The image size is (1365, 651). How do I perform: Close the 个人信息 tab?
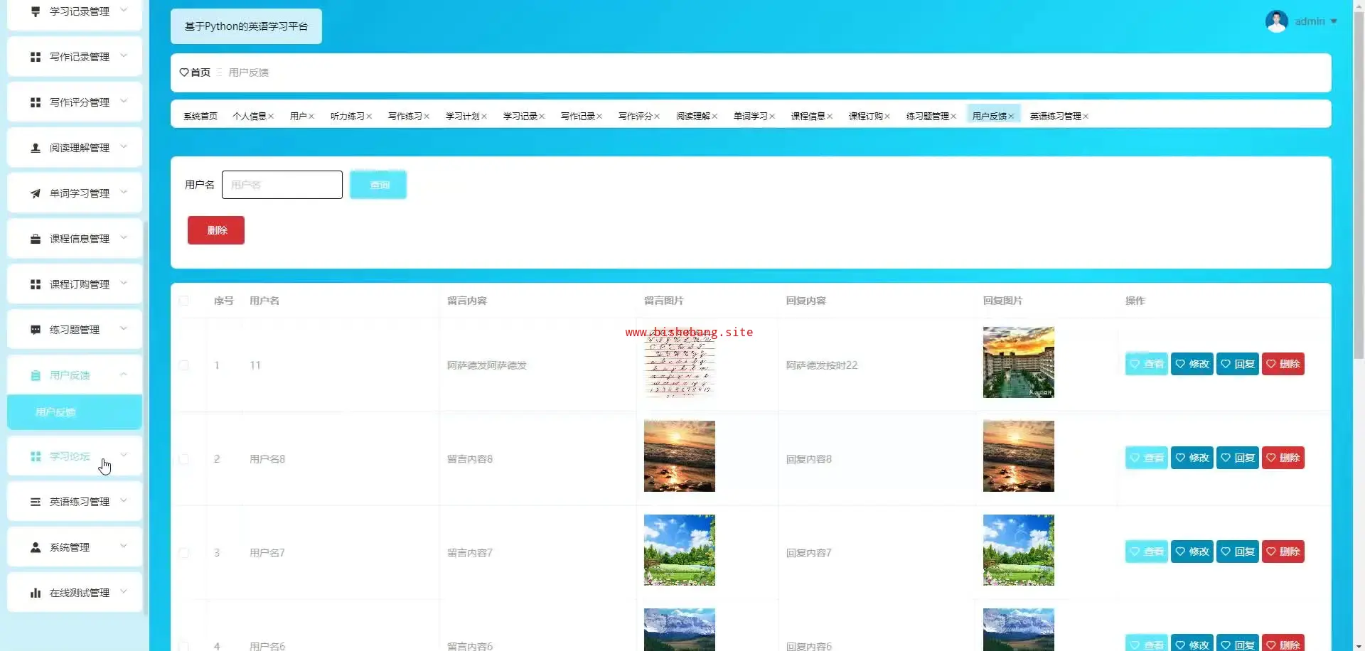pos(271,117)
